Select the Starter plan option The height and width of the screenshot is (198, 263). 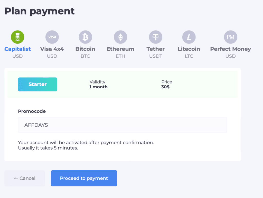tap(37, 84)
